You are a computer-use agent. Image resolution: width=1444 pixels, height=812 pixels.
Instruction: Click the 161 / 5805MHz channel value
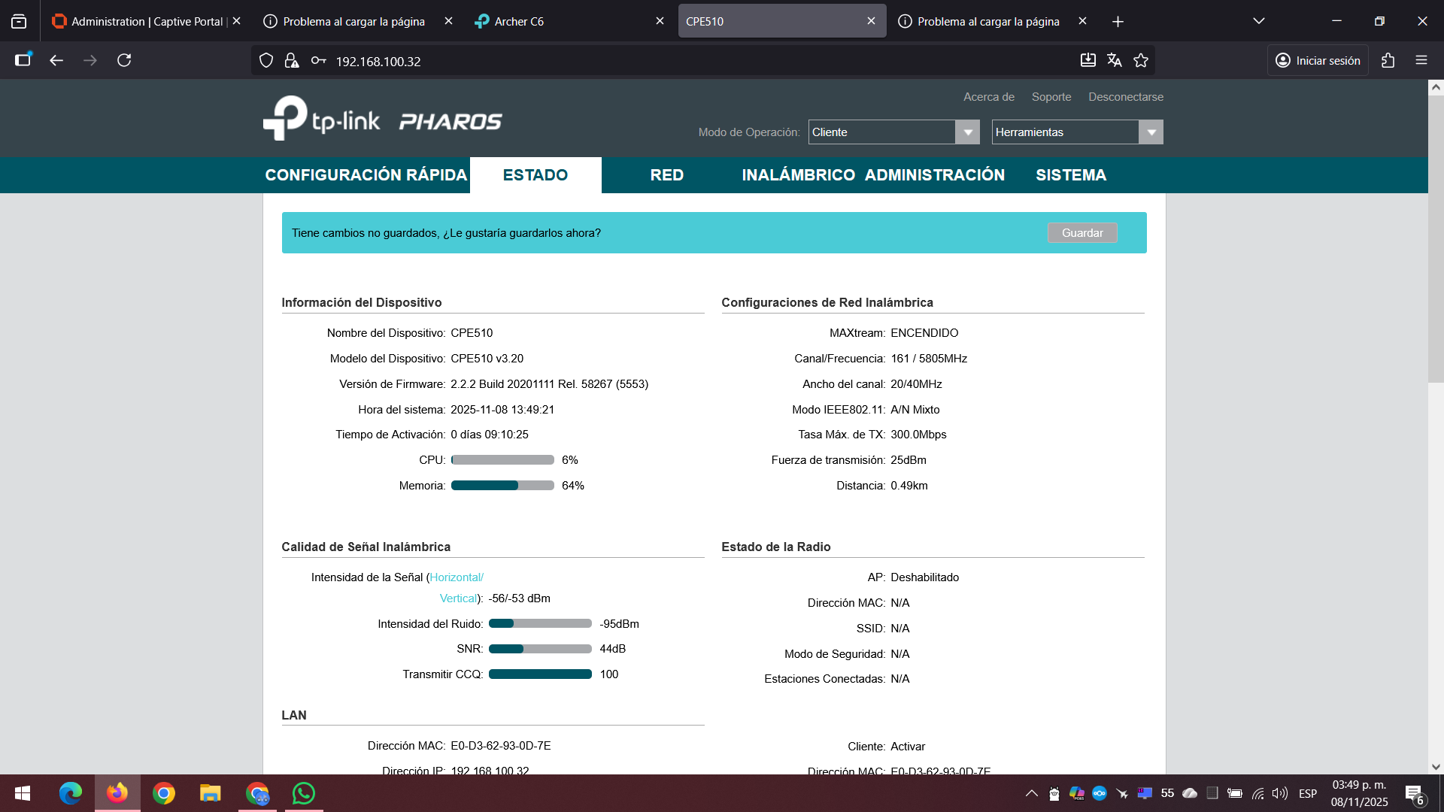pyautogui.click(x=929, y=359)
